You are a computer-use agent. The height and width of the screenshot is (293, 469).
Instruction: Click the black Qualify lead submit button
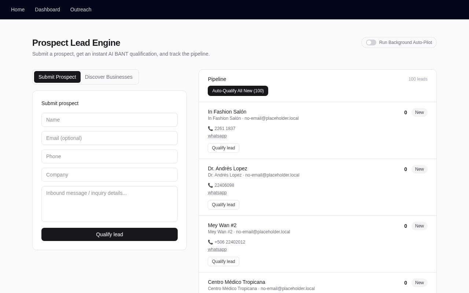[110, 234]
